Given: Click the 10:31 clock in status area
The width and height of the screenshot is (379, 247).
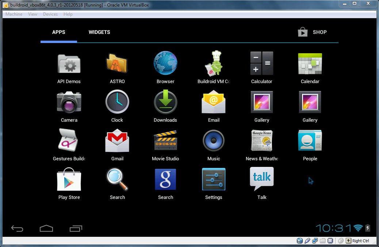Looking at the screenshot, I should tap(333, 228).
